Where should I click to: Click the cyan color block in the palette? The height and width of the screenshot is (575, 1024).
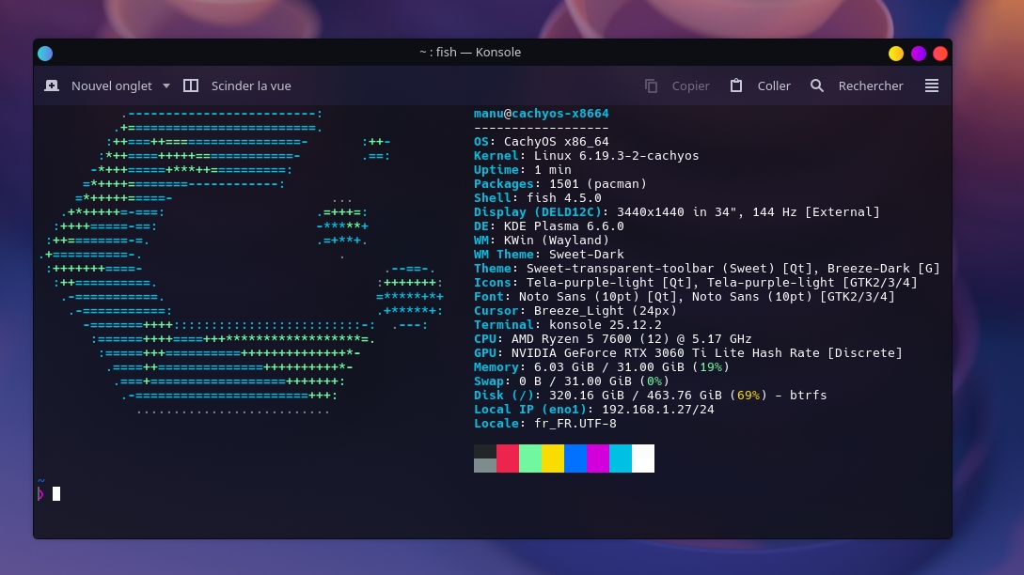point(621,458)
